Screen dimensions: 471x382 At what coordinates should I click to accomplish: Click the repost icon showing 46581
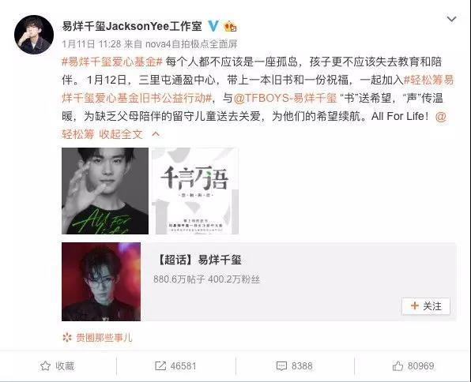tap(160, 365)
